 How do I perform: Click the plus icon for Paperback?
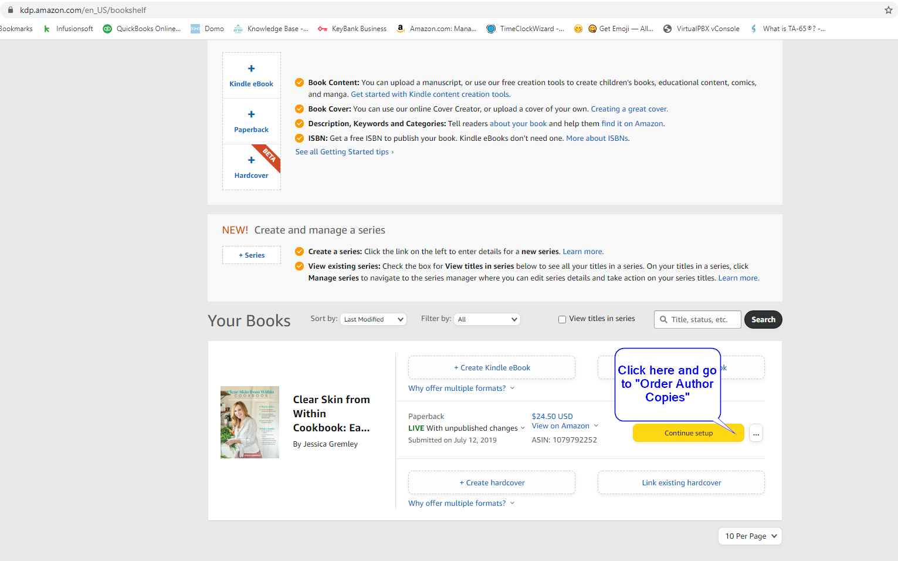[251, 114]
